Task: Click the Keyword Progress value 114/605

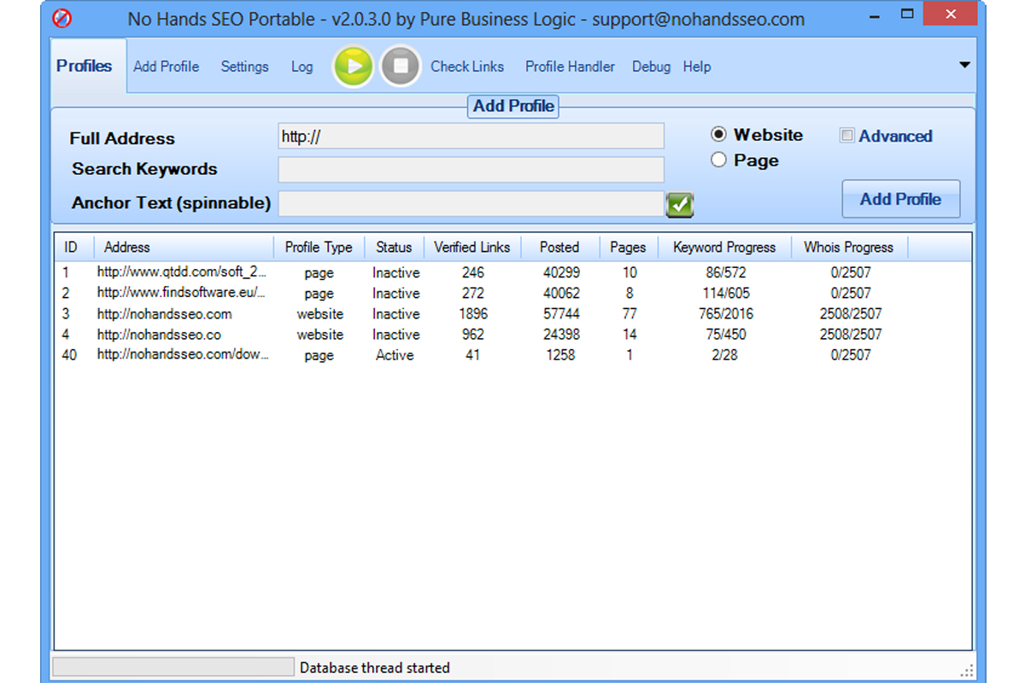Action: 724,294
